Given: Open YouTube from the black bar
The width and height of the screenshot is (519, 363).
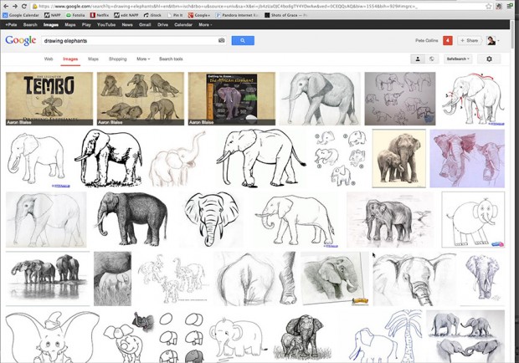Looking at the screenshot, I should pyautogui.click(x=106, y=24).
